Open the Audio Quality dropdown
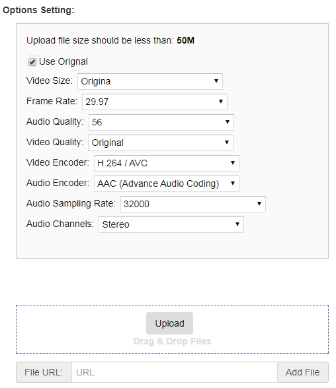Screen dimensions: 336x388 [161, 122]
